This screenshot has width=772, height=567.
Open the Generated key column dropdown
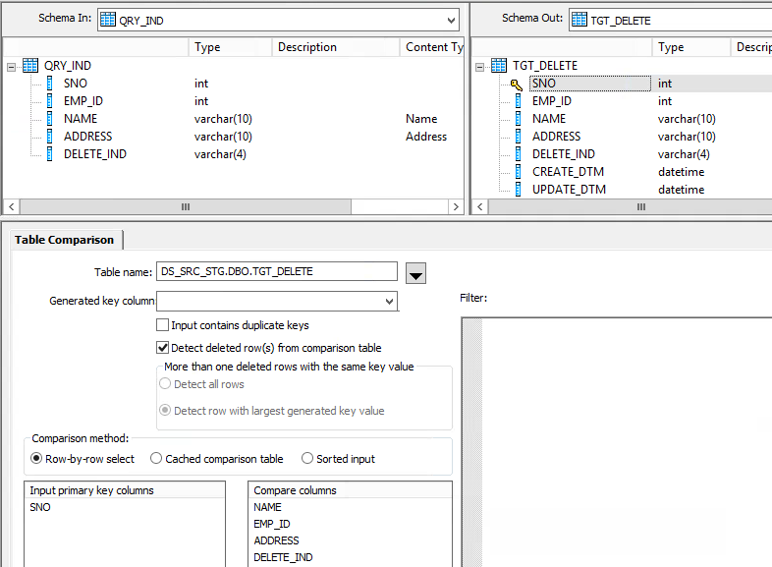390,301
